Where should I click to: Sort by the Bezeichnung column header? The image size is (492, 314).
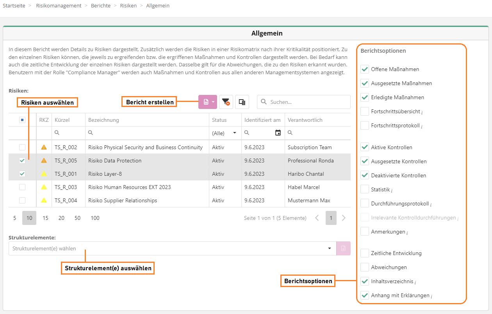tap(104, 120)
